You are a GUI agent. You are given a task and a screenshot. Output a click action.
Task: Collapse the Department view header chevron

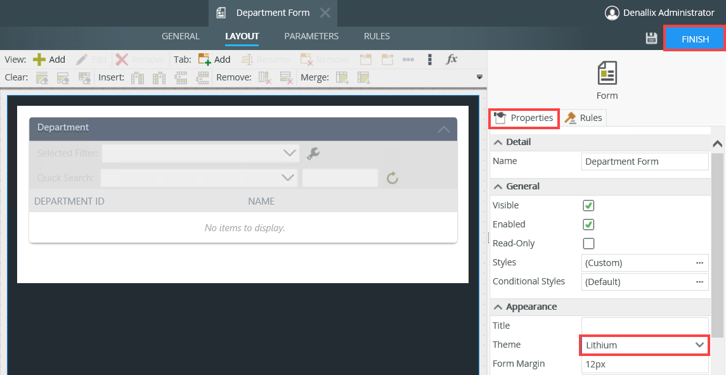[x=444, y=129]
